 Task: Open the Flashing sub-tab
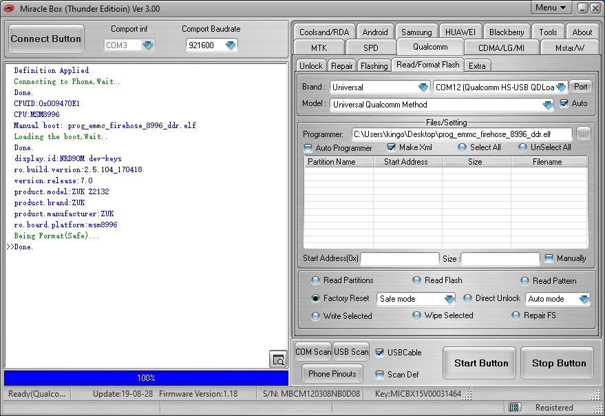374,66
